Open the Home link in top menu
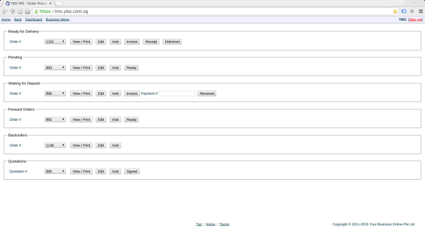The height and width of the screenshot is (232, 425). (6, 19)
